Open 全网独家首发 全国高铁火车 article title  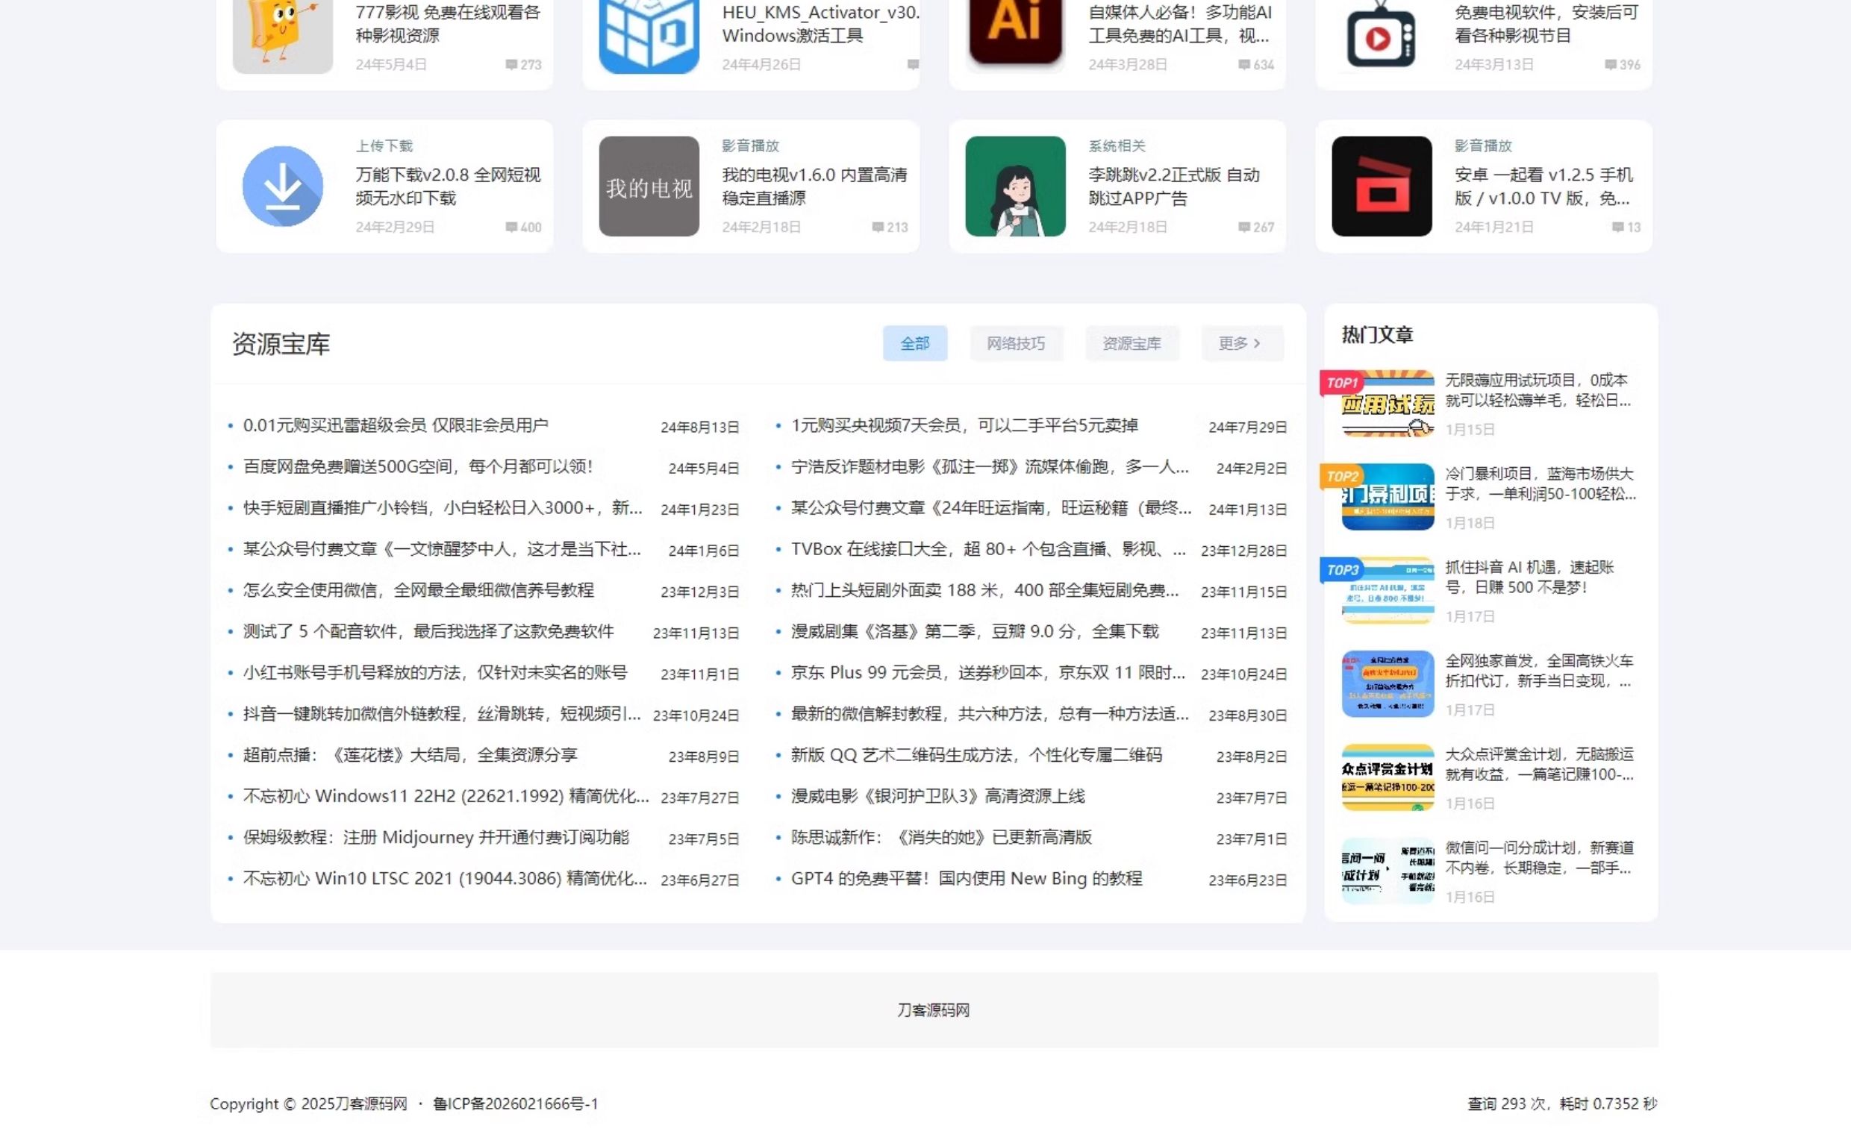(1539, 671)
